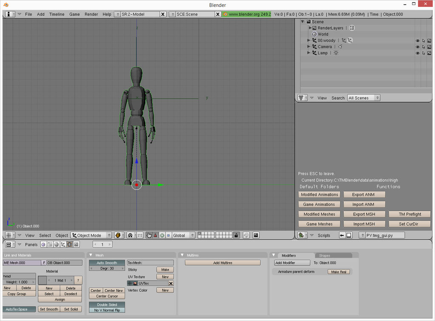Screen dimensions: 435x321
Task: Toggle No V.Normal Flip option
Action: point(107,310)
